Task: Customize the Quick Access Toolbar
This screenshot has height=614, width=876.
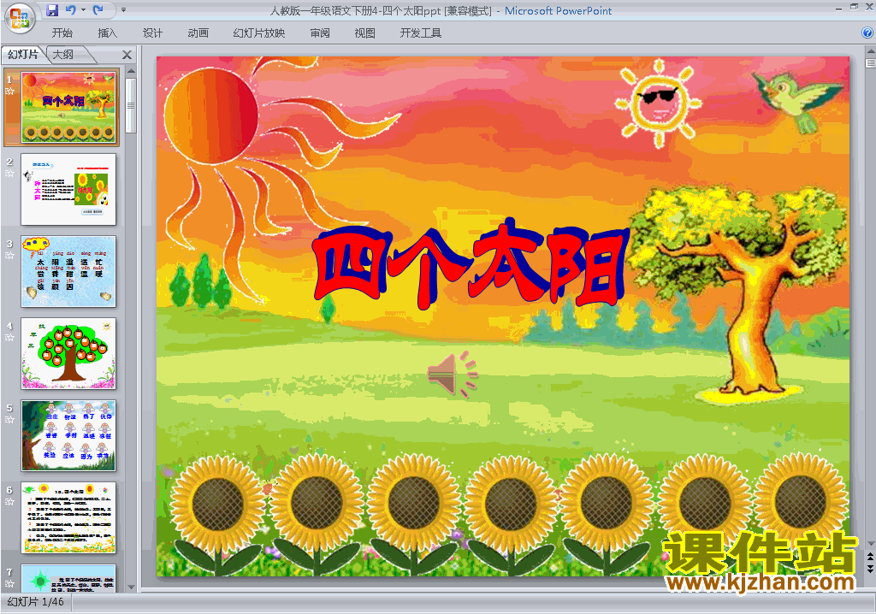Action: coord(123,10)
